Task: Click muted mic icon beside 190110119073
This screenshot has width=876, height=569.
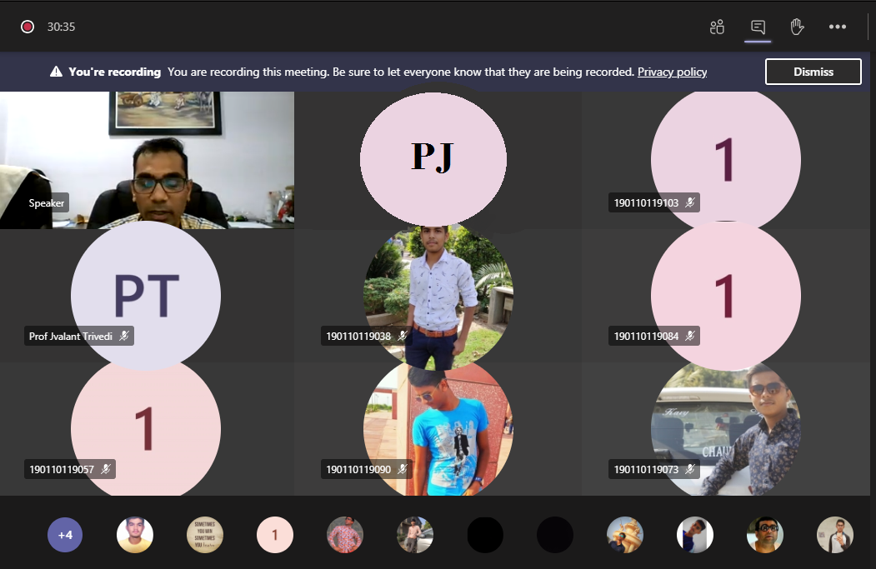Action: pyautogui.click(x=690, y=469)
